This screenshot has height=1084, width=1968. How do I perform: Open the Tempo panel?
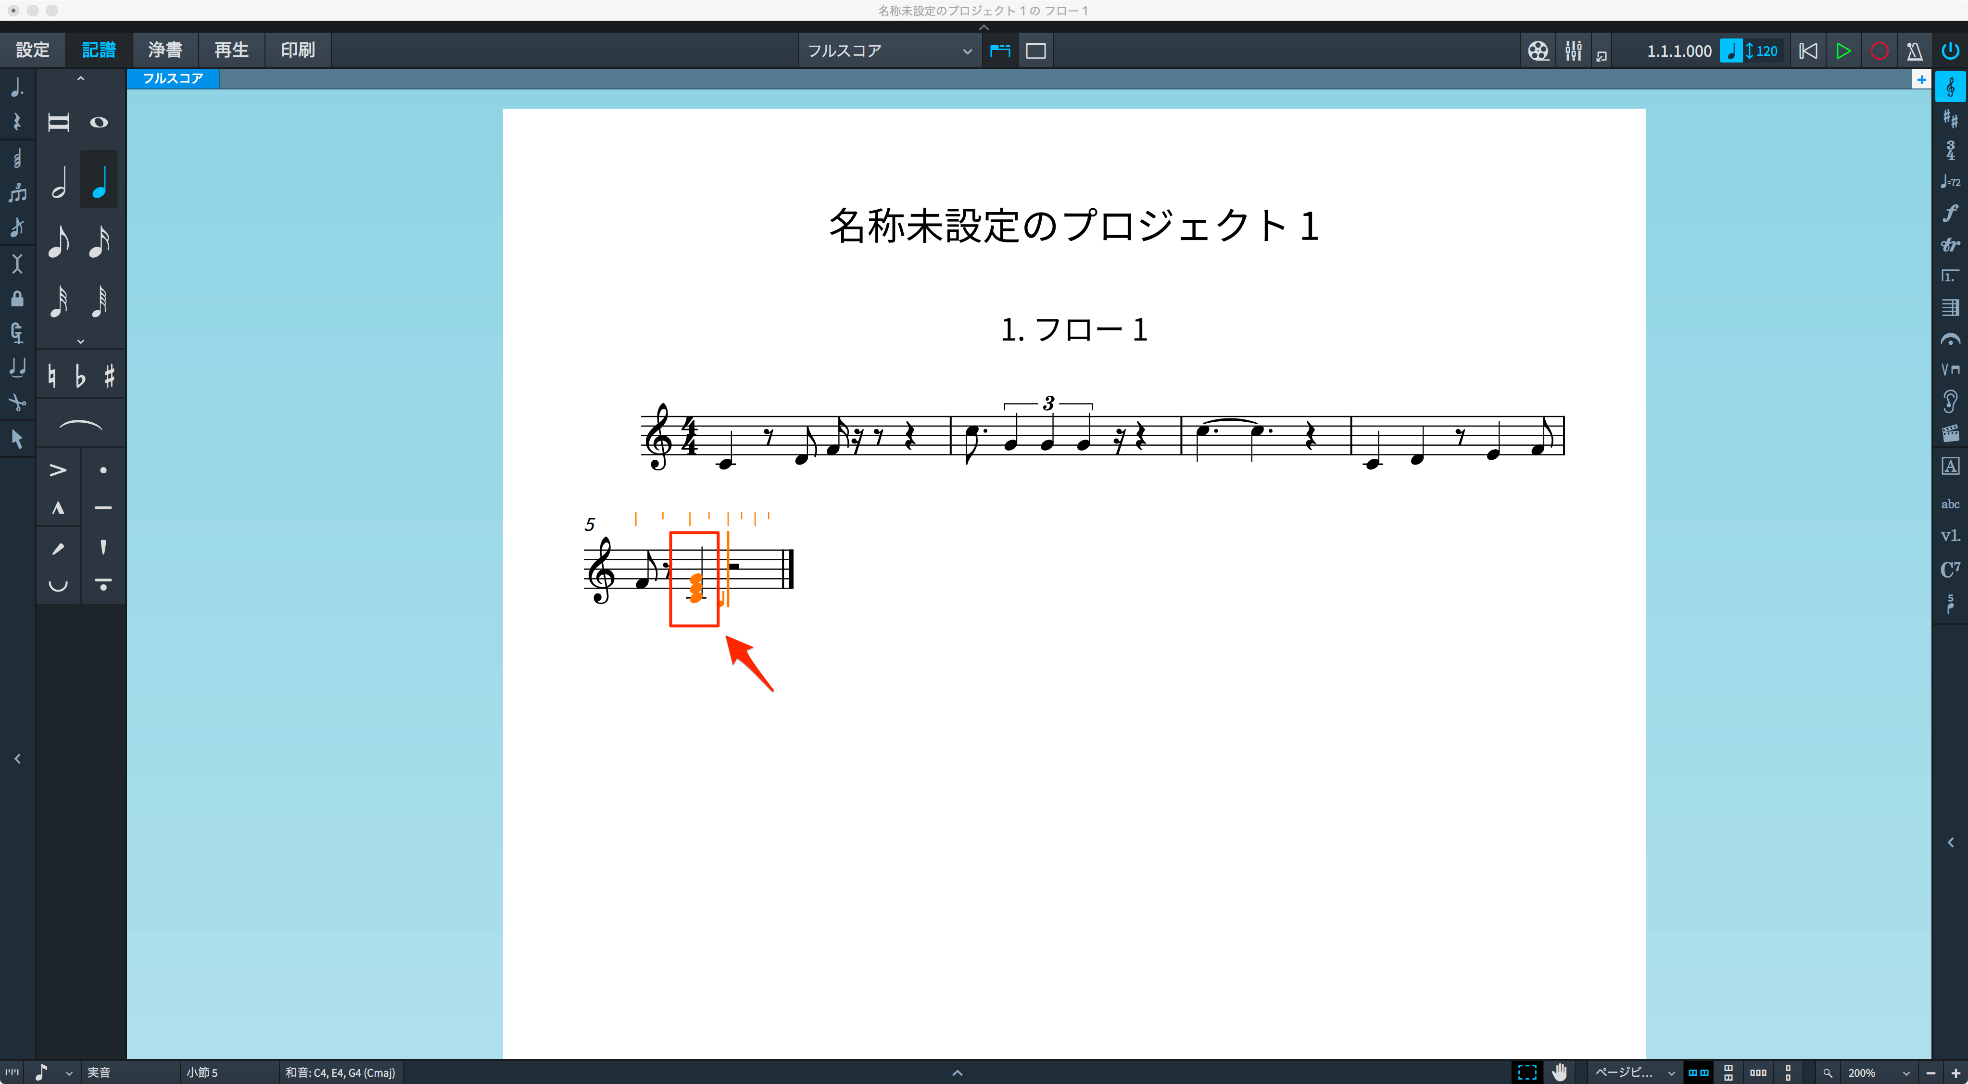coord(1950,181)
